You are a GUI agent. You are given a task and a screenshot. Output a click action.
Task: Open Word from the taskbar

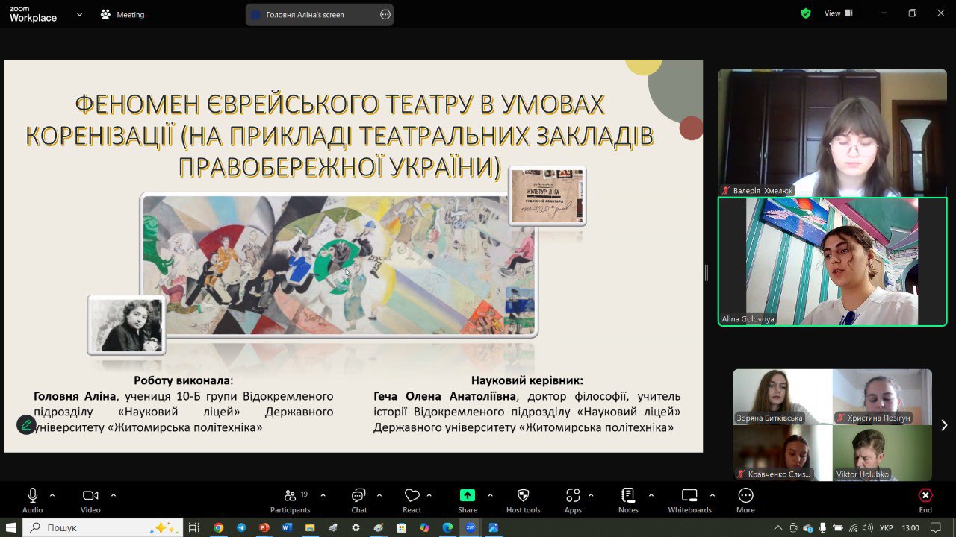(287, 527)
